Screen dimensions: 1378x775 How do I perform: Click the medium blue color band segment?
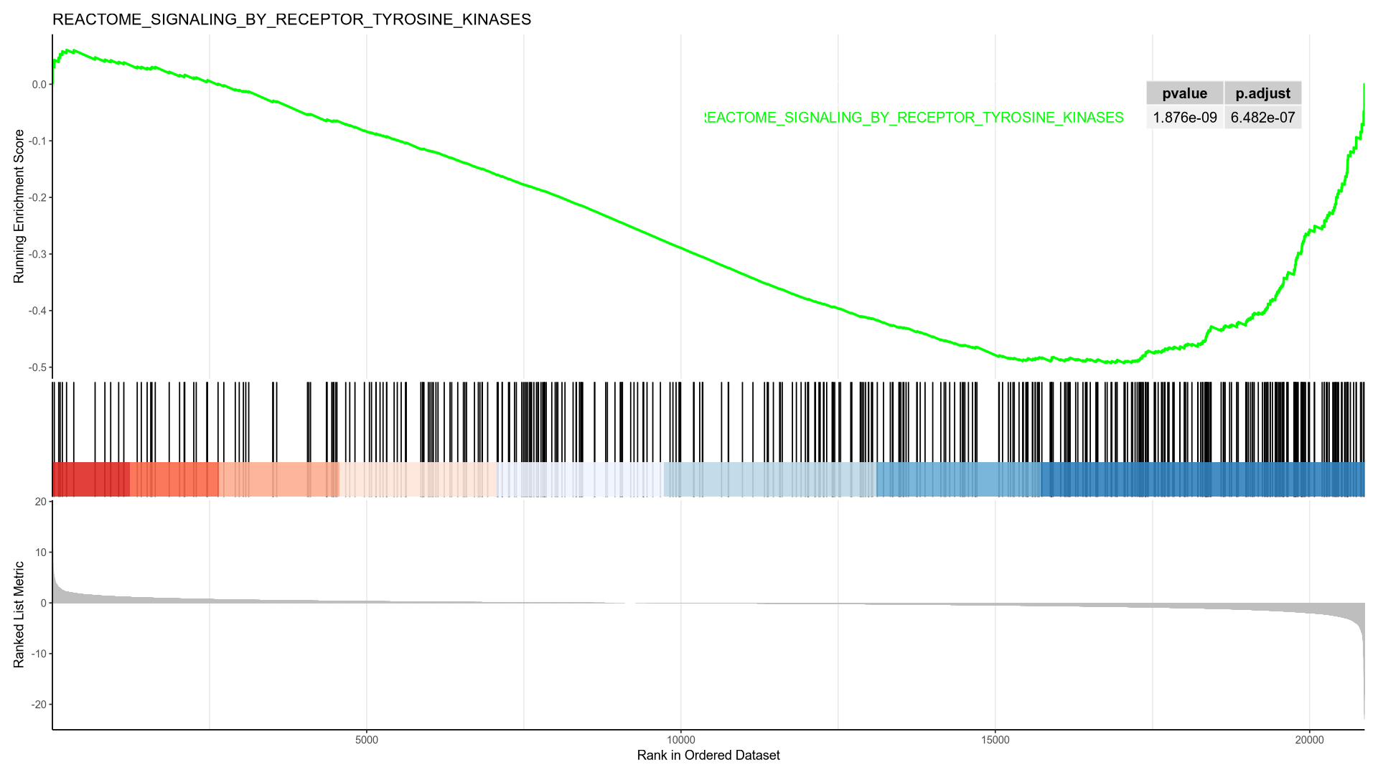tap(958, 479)
